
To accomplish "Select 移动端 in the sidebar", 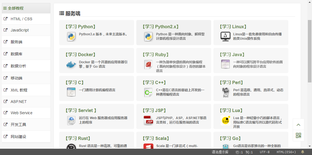I will (26, 78).
